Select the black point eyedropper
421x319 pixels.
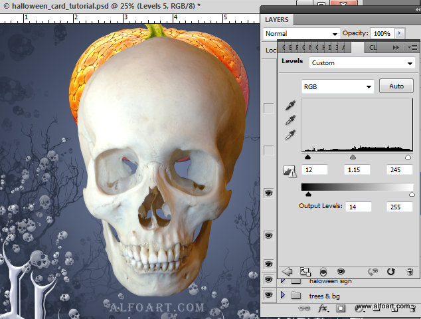(x=290, y=106)
